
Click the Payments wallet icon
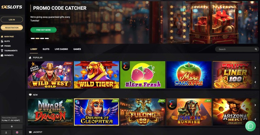coord(2,55)
